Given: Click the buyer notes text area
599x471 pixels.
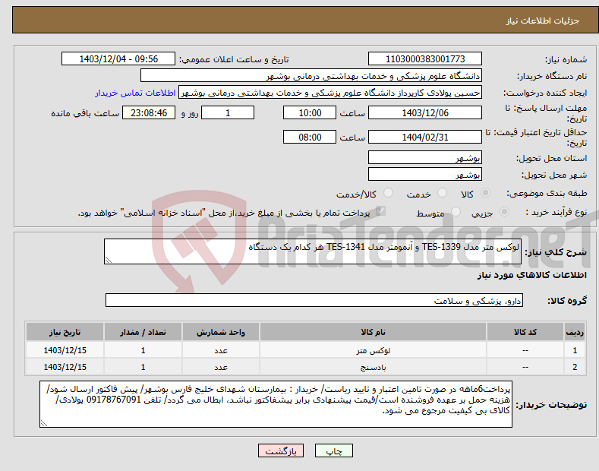Looking at the screenshot, I should tap(276, 404).
